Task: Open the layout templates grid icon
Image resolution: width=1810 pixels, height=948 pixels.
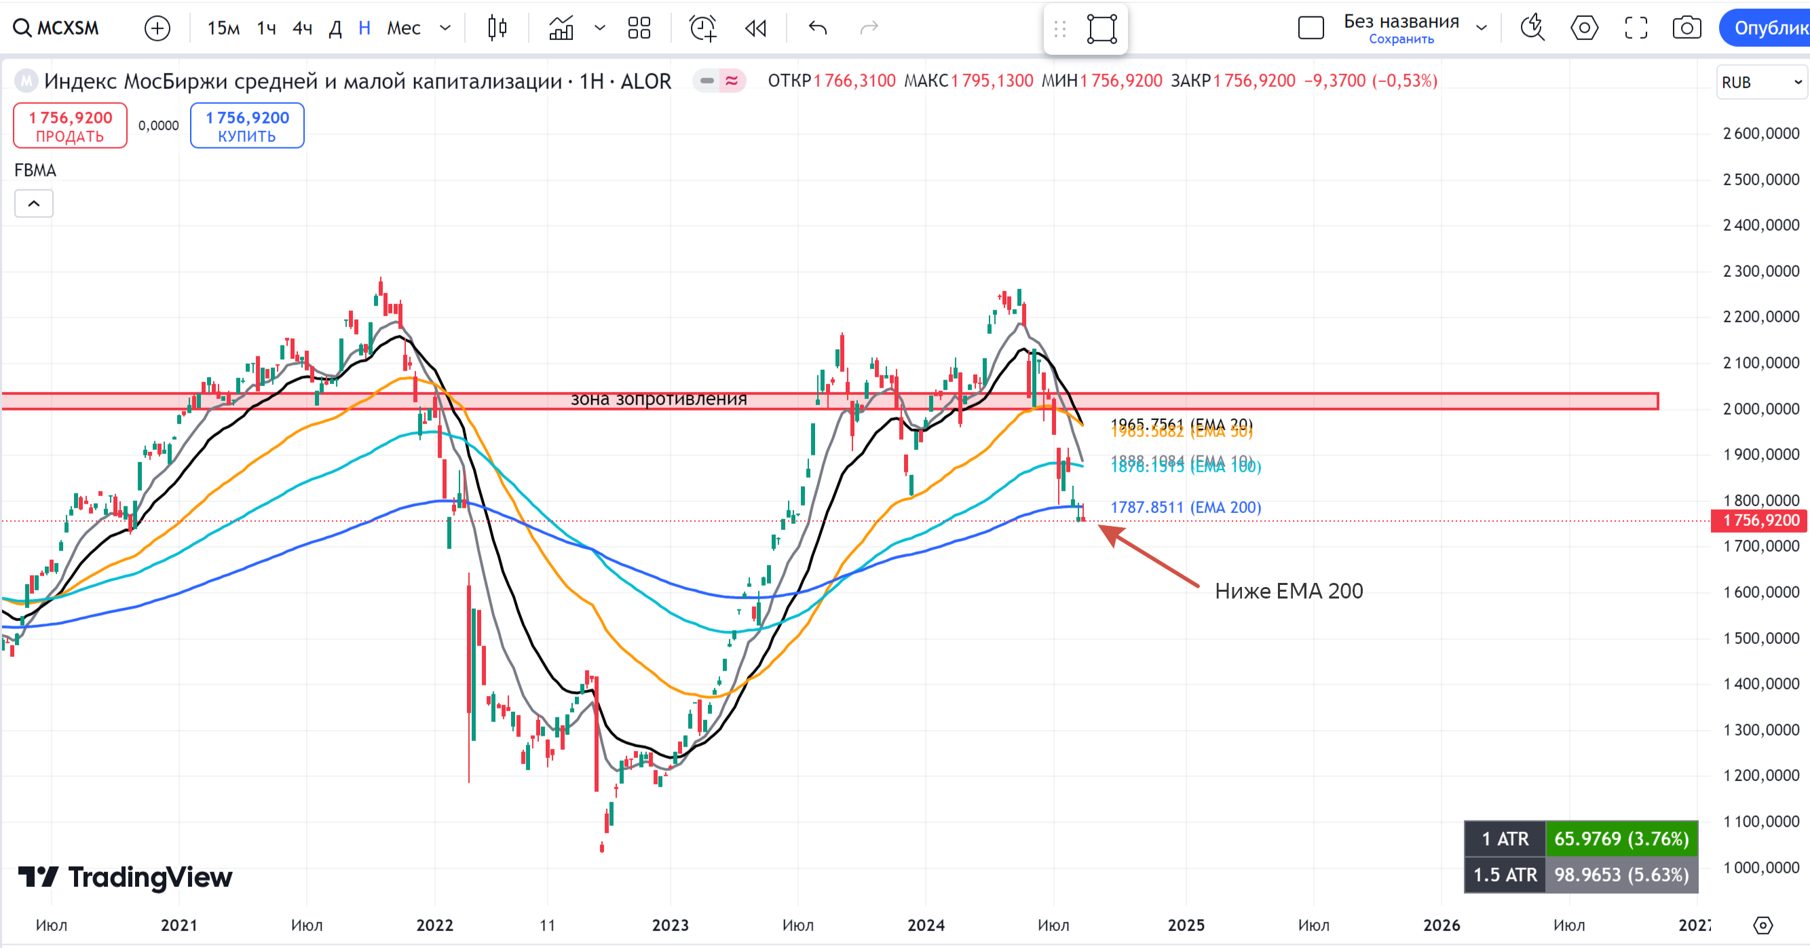Action: [639, 28]
